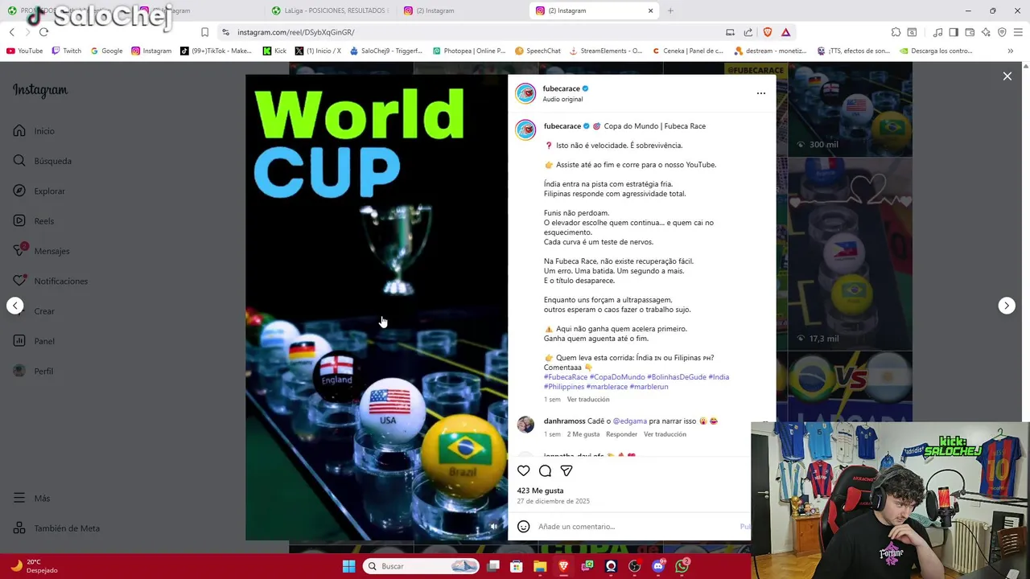The width and height of the screenshot is (1030, 579).
Task: Click the Audio original link
Action: point(562,99)
